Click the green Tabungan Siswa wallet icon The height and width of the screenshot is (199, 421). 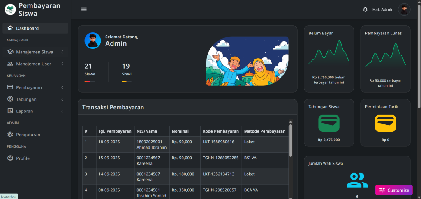coord(328,123)
